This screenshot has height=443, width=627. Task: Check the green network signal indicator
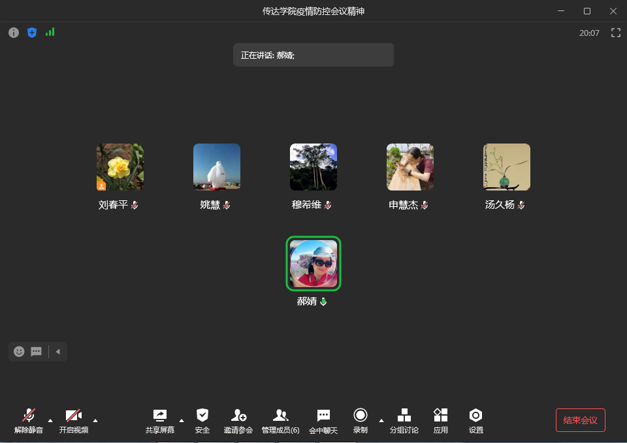click(x=50, y=32)
